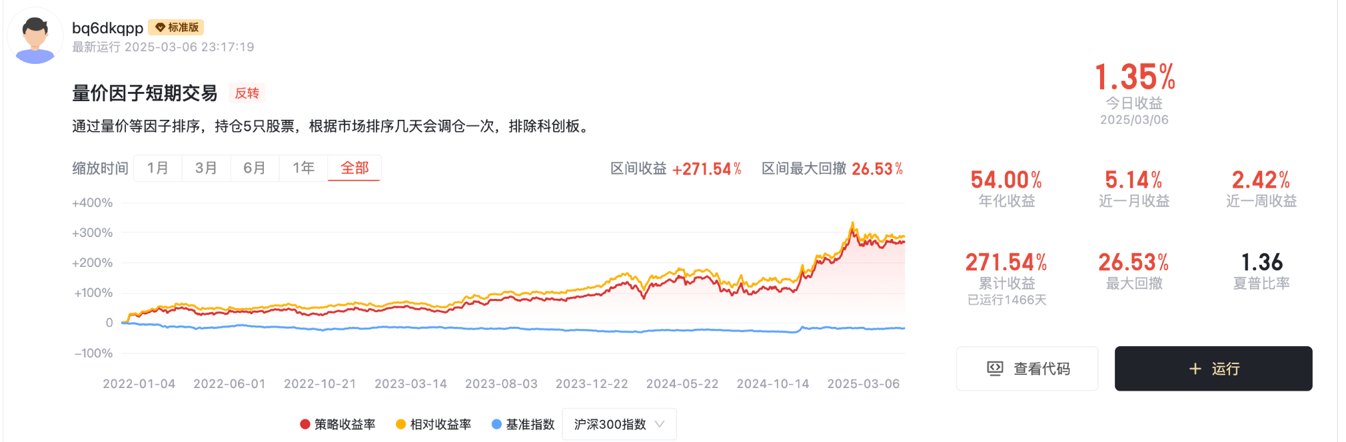Open the 查看代码 button
Image resolution: width=1346 pixels, height=442 pixels.
pyautogui.click(x=1027, y=369)
